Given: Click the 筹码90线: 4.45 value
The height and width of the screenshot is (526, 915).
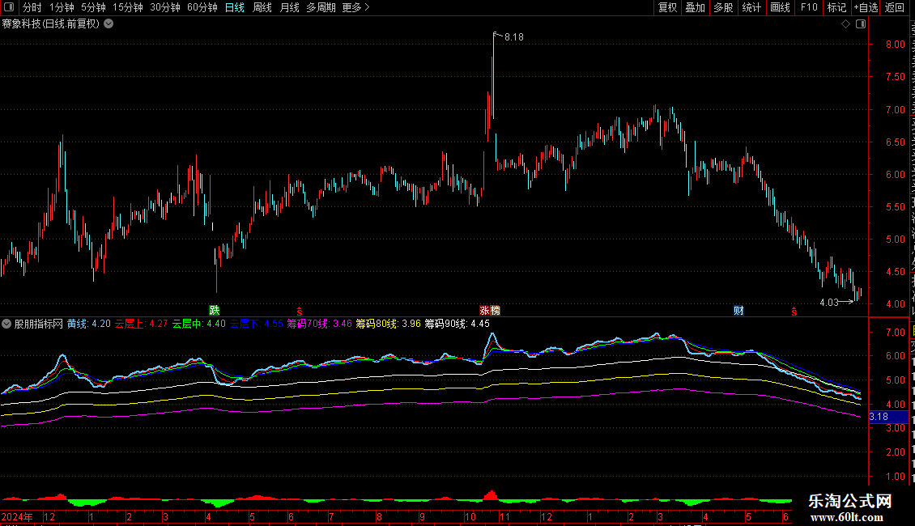Looking at the screenshot, I should coord(457,324).
